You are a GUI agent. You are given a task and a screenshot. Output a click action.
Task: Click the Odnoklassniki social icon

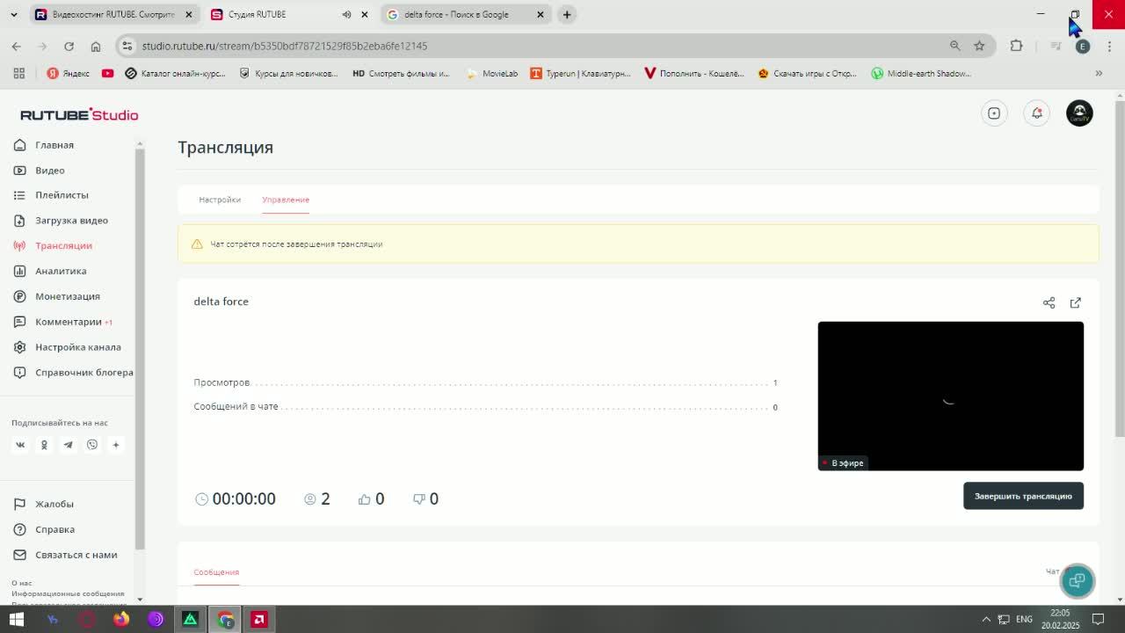44,445
